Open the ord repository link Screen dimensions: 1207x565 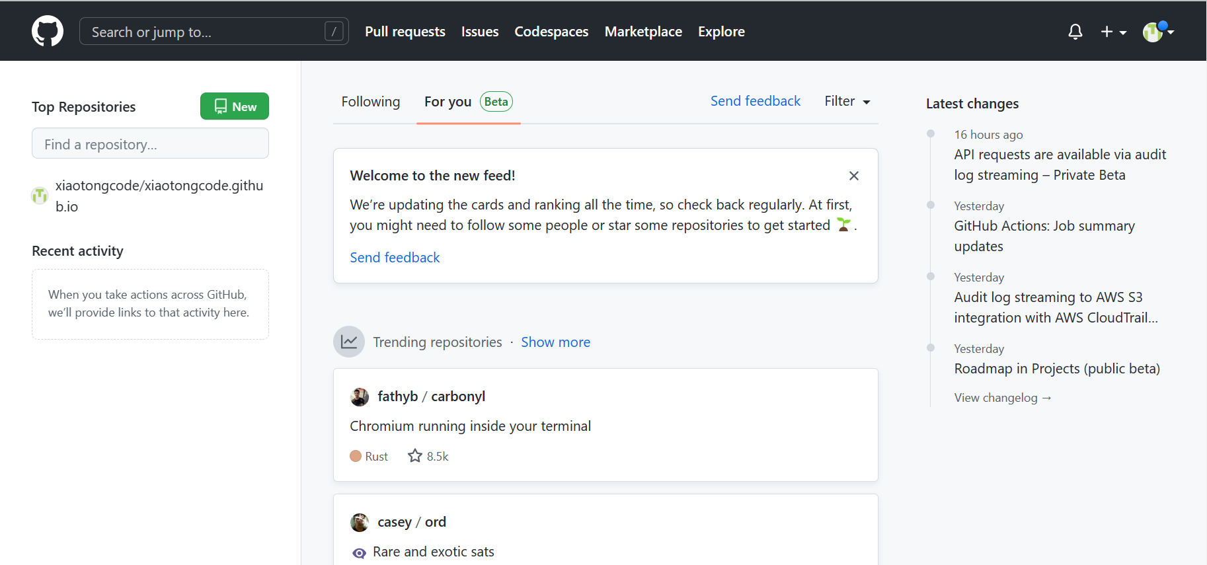click(436, 522)
